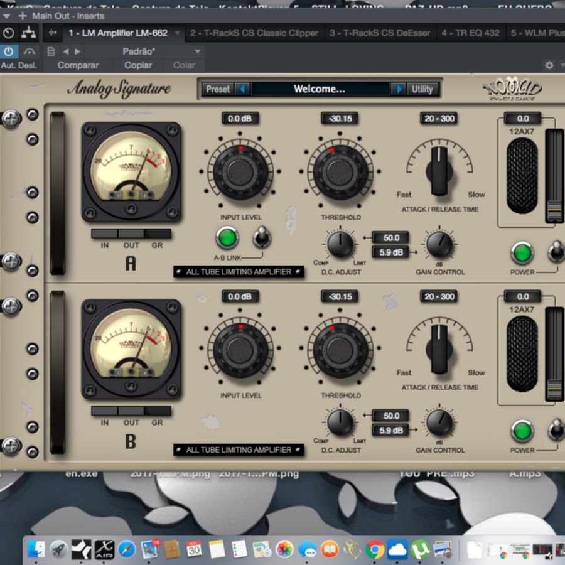Open Calendar from the Dock
Viewport: 565px width, 565px height.
pyautogui.click(x=194, y=549)
